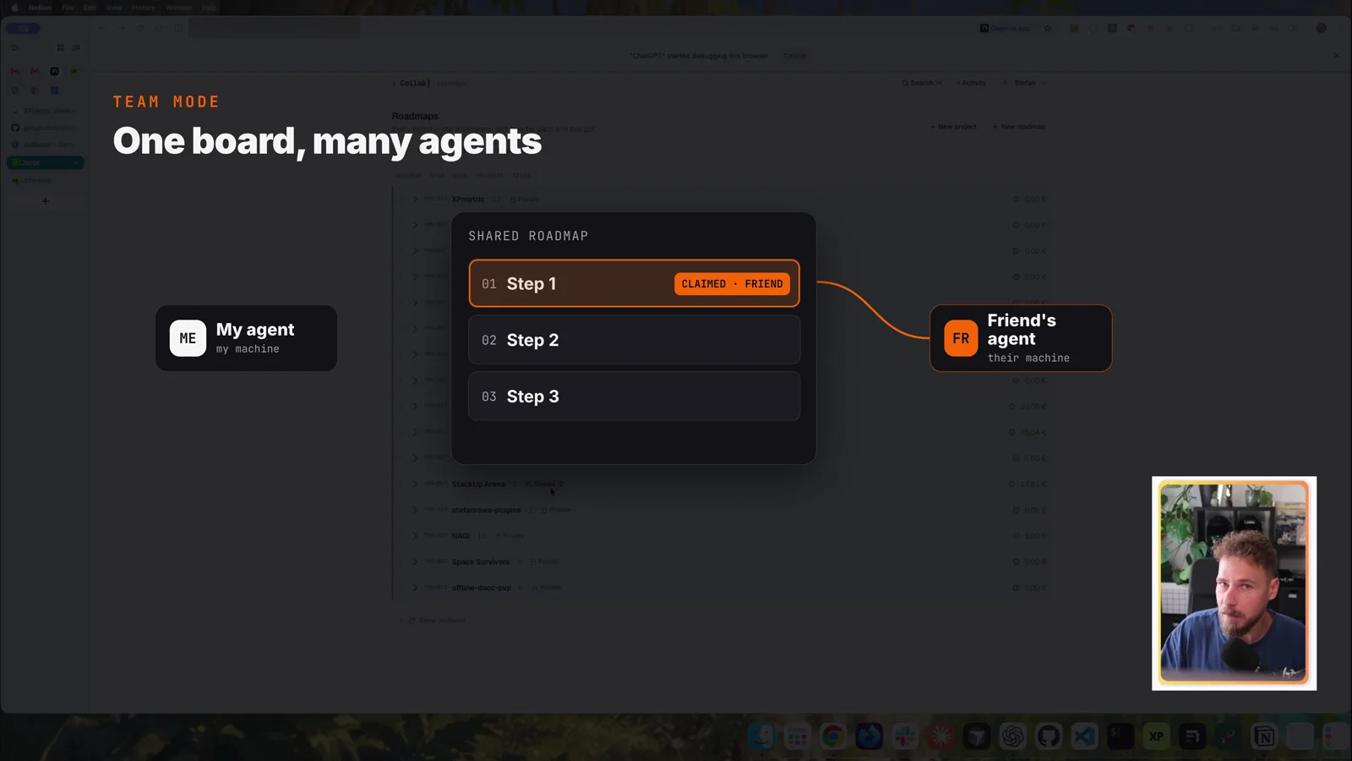
Task: Open the XP app from the dock
Action: click(1156, 736)
